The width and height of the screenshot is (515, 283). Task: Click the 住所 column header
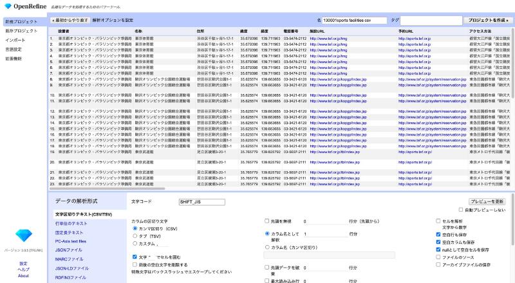click(200, 31)
